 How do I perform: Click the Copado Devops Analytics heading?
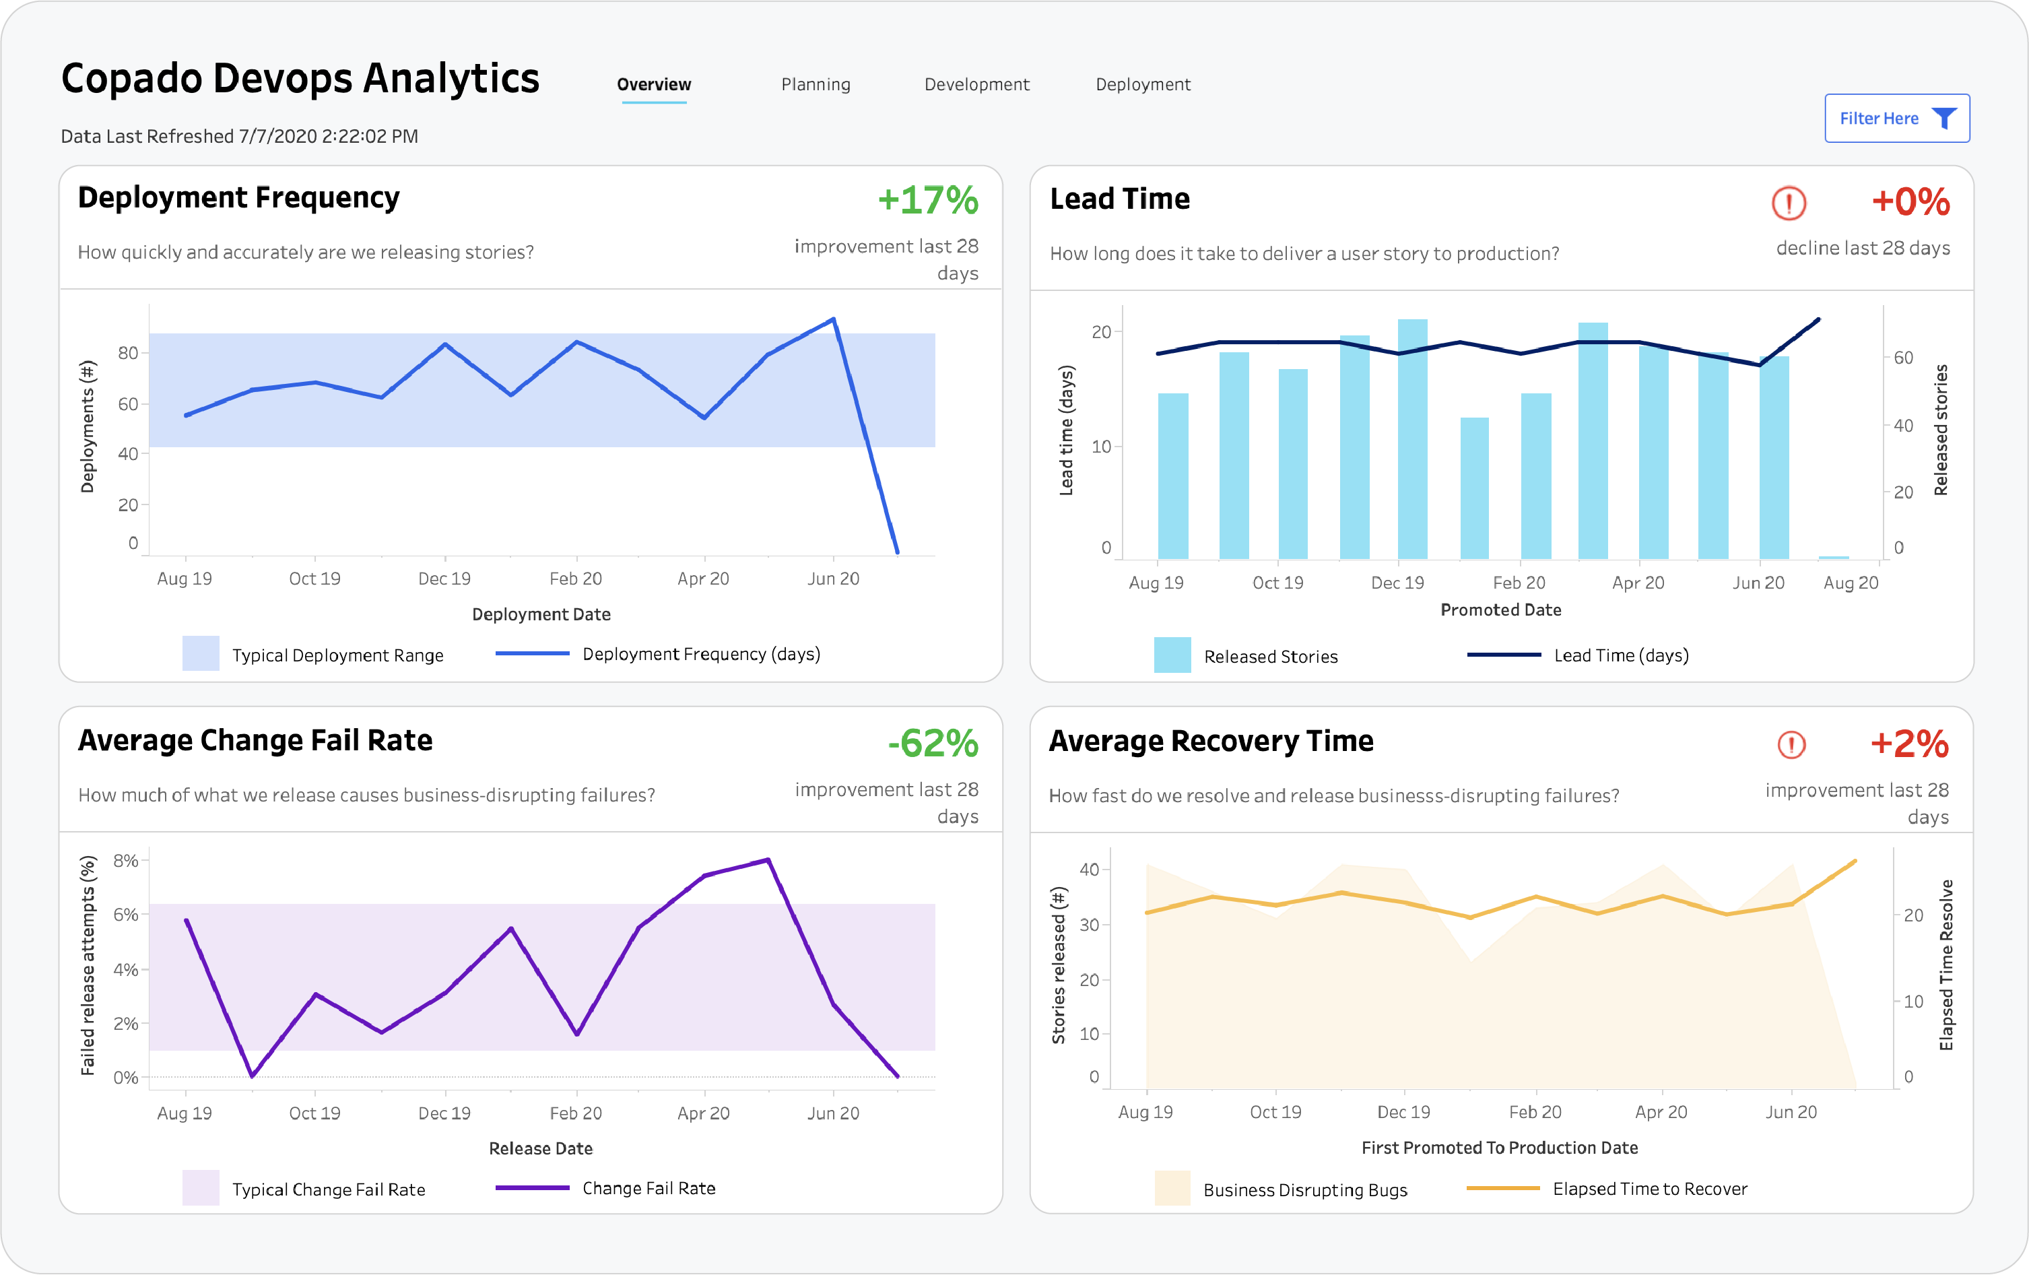(x=300, y=79)
